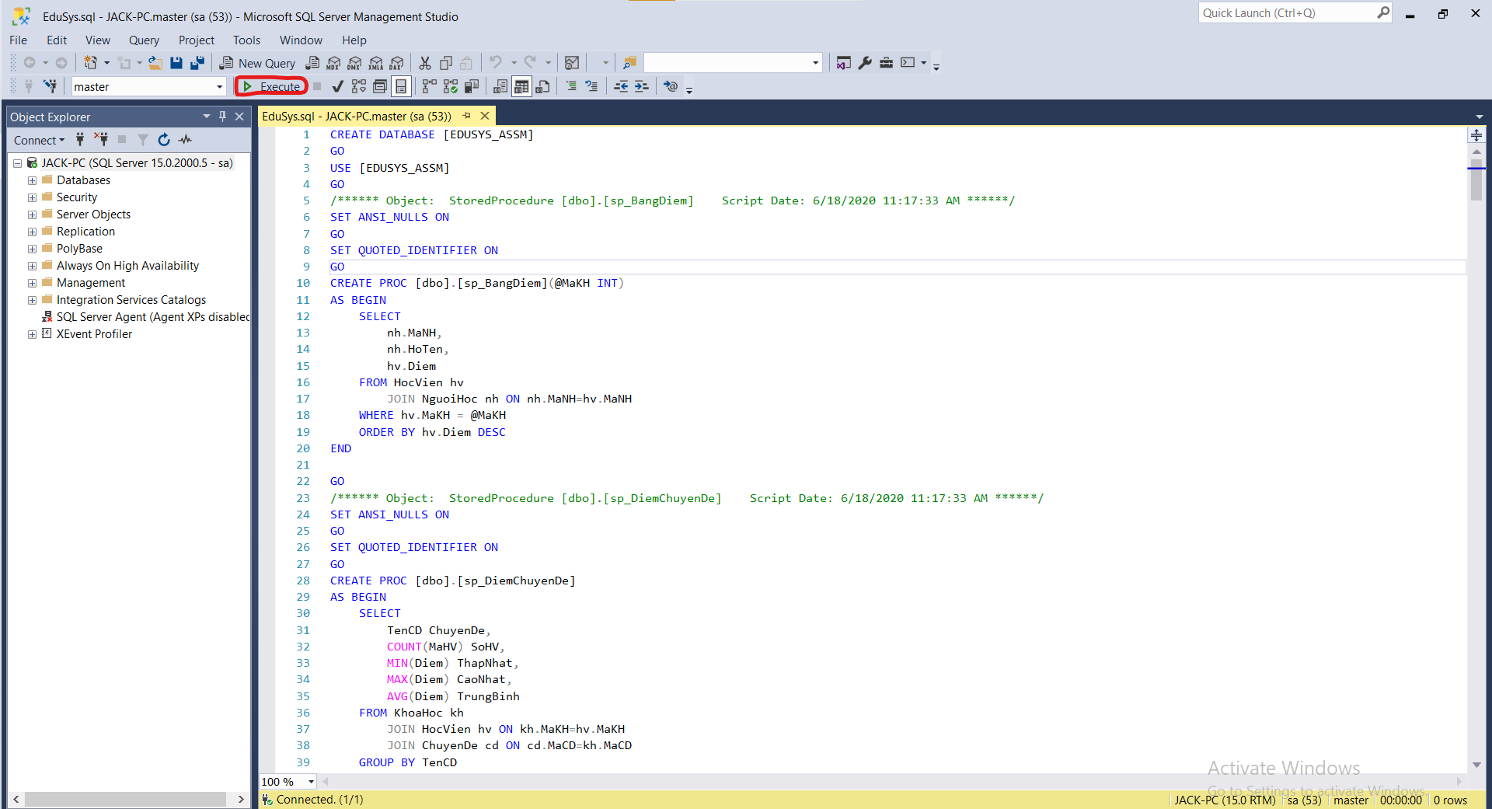Click the Connect dropdown in Object Explorer
The image size is (1492, 809).
pos(39,140)
